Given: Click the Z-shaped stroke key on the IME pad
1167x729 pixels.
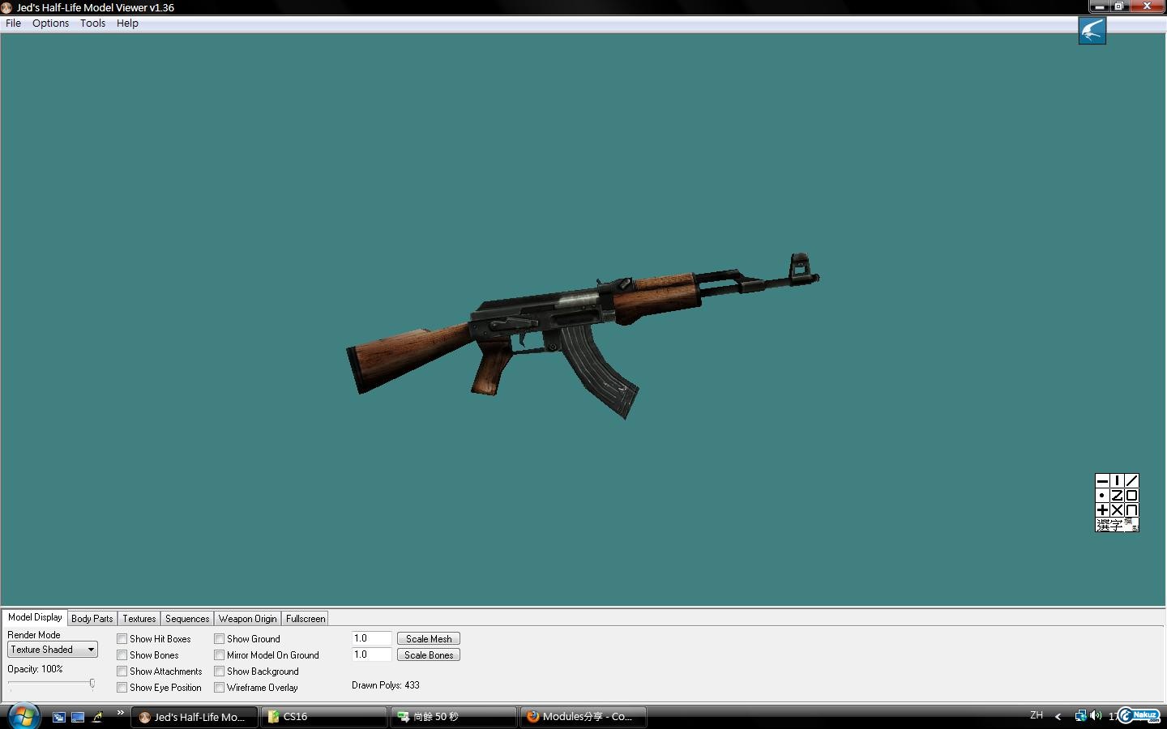Looking at the screenshot, I should coord(1117,495).
